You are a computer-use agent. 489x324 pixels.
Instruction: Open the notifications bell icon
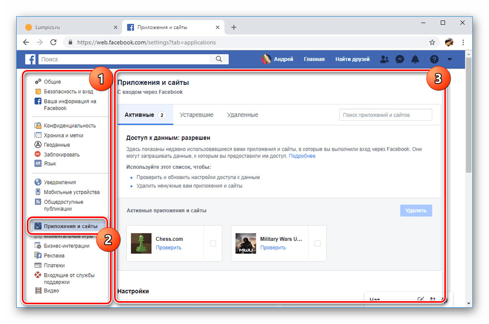[x=415, y=59]
